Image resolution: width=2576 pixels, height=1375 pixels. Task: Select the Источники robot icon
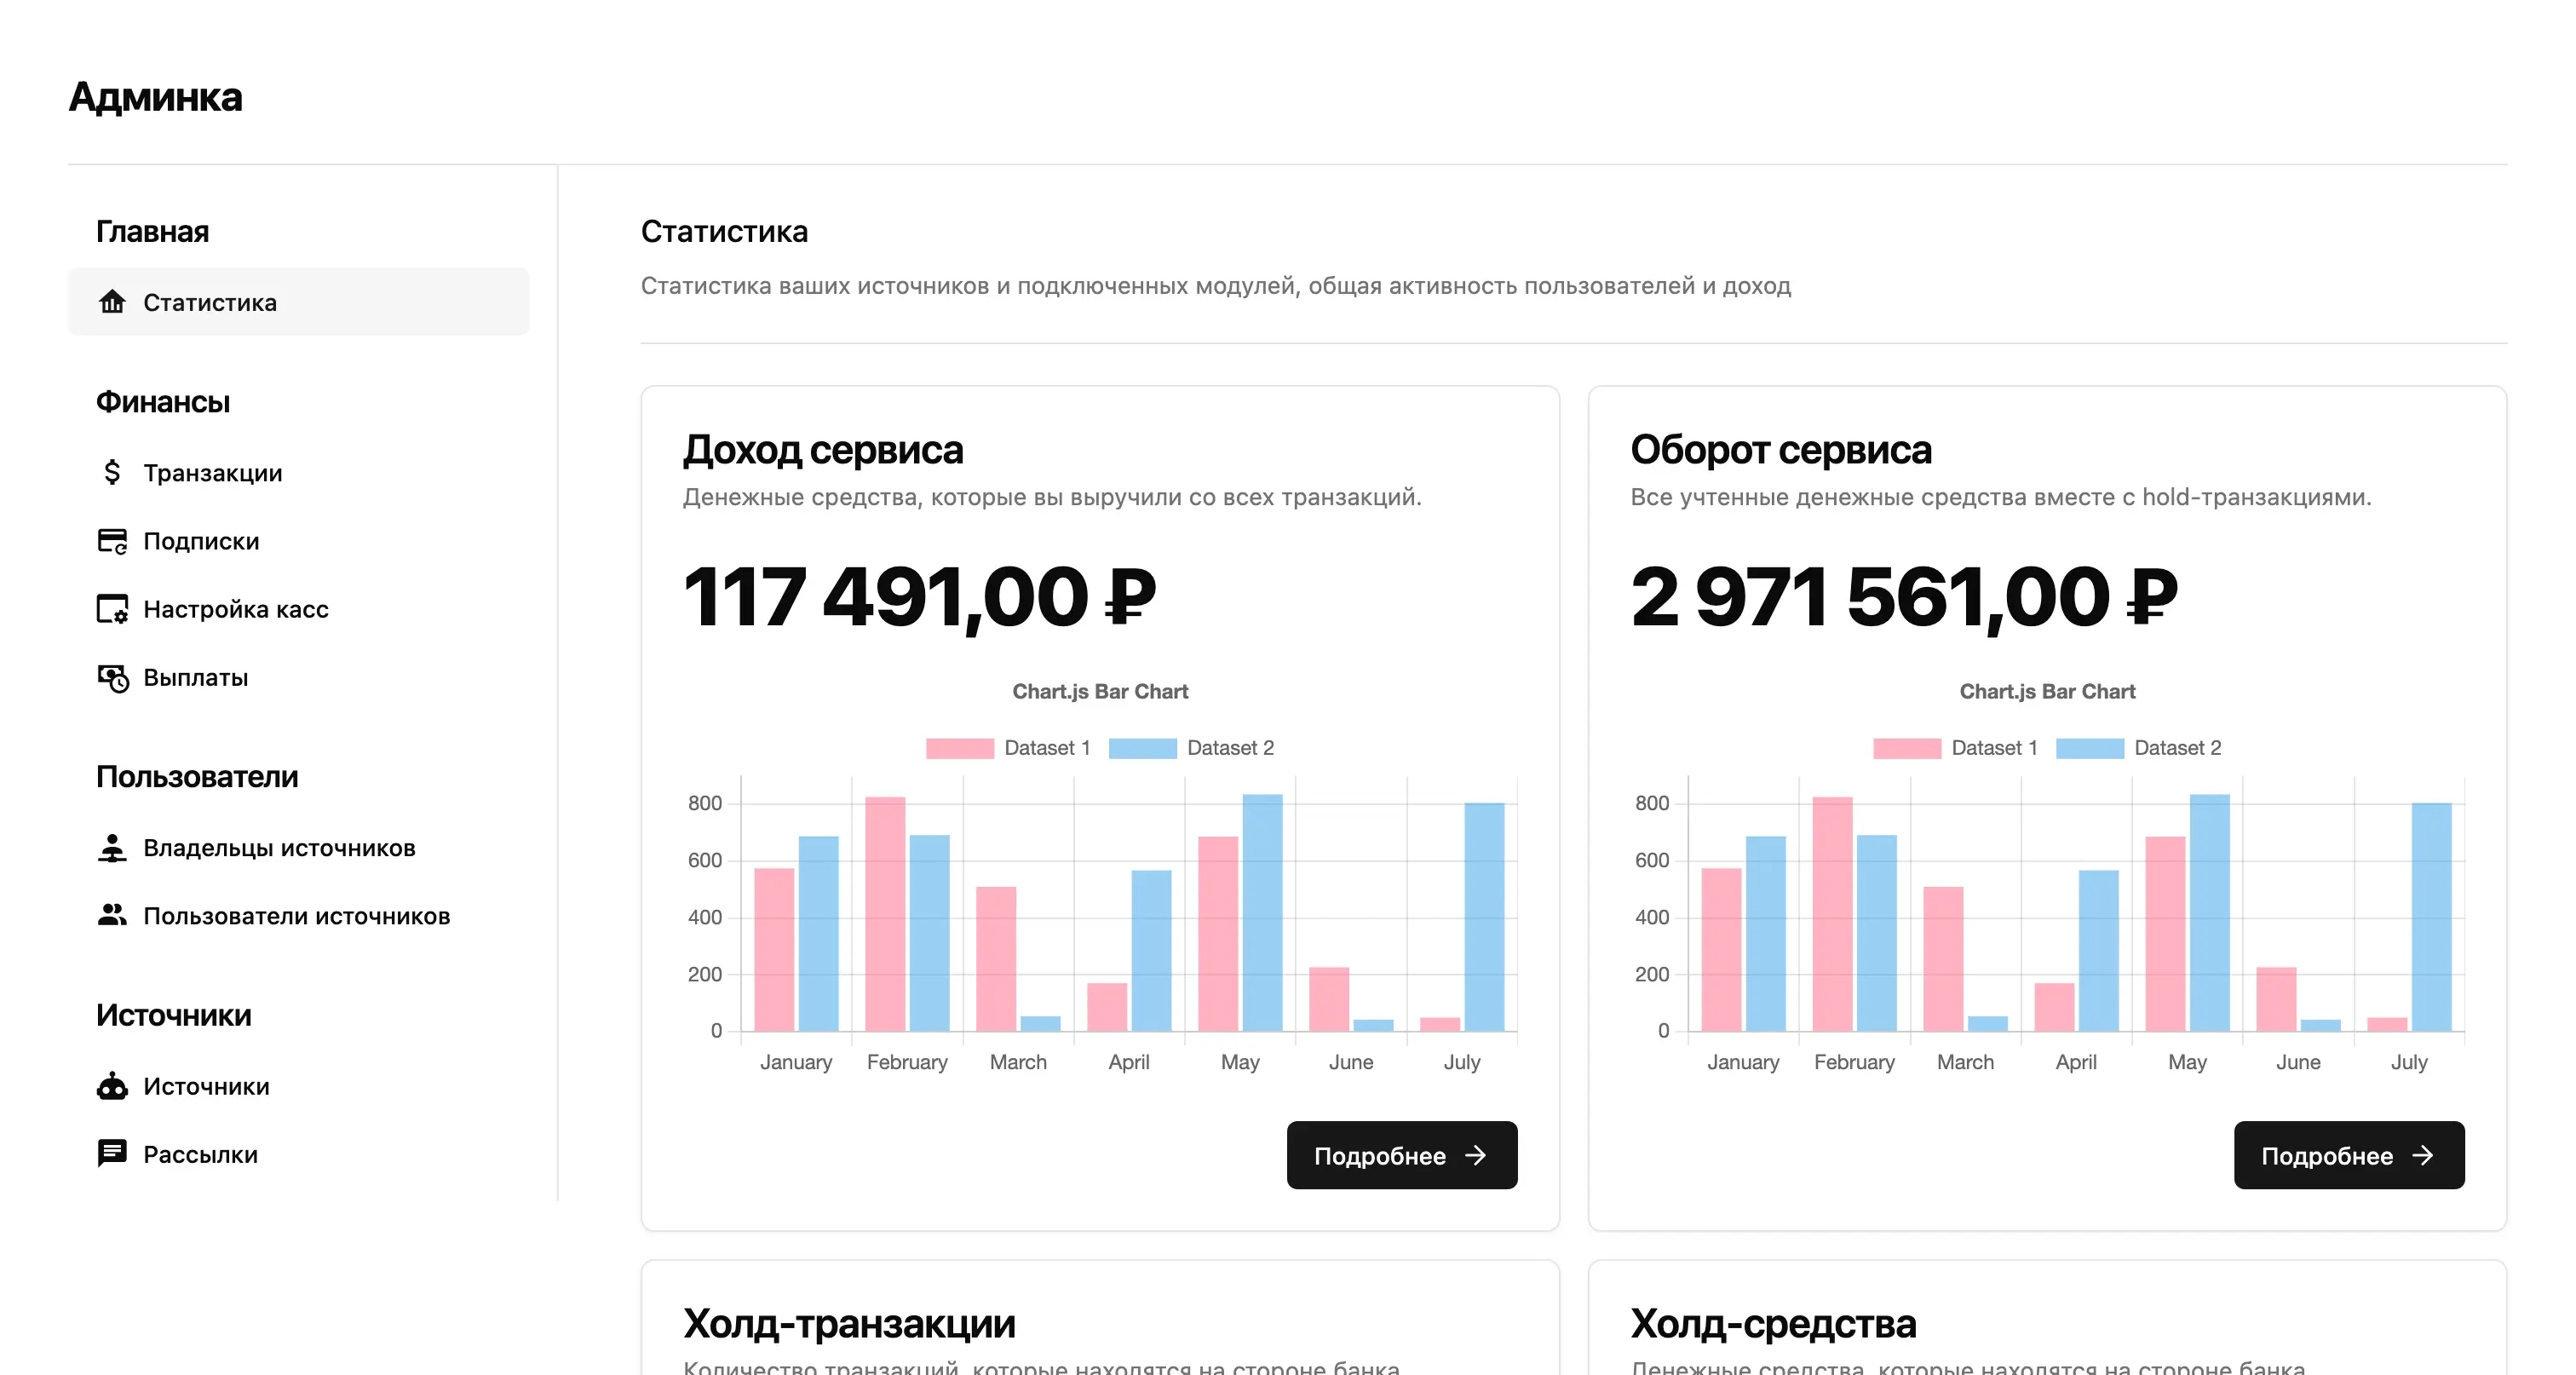pyautogui.click(x=112, y=1086)
